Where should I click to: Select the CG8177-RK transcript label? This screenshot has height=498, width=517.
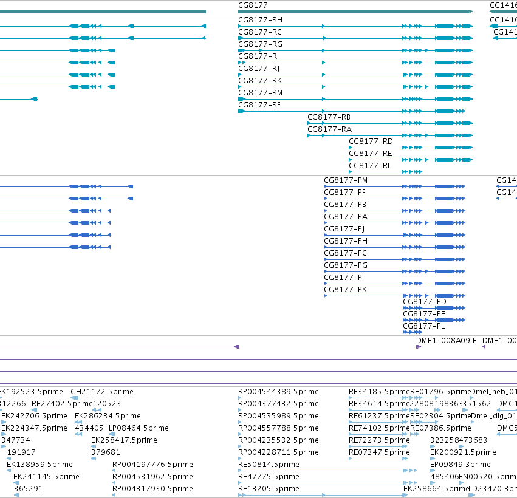(260, 81)
